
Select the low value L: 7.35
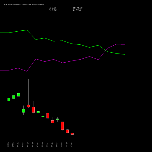77,10
